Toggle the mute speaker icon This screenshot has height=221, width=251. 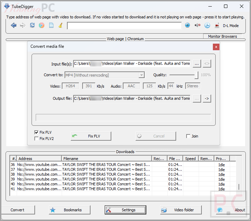click(198, 25)
